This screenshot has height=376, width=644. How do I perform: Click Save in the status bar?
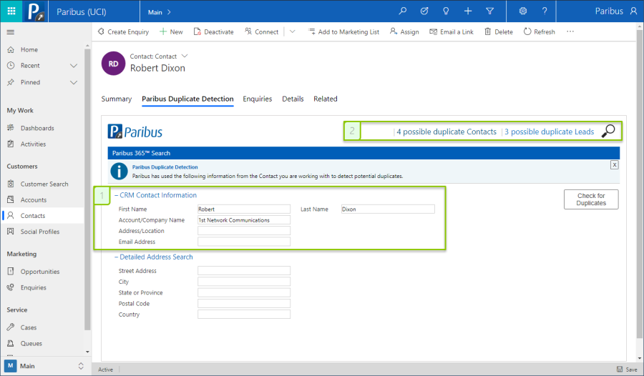[x=627, y=370]
